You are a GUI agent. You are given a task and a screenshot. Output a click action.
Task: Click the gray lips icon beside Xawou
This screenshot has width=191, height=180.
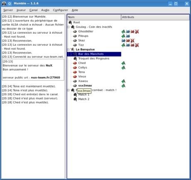(x=75, y=81)
